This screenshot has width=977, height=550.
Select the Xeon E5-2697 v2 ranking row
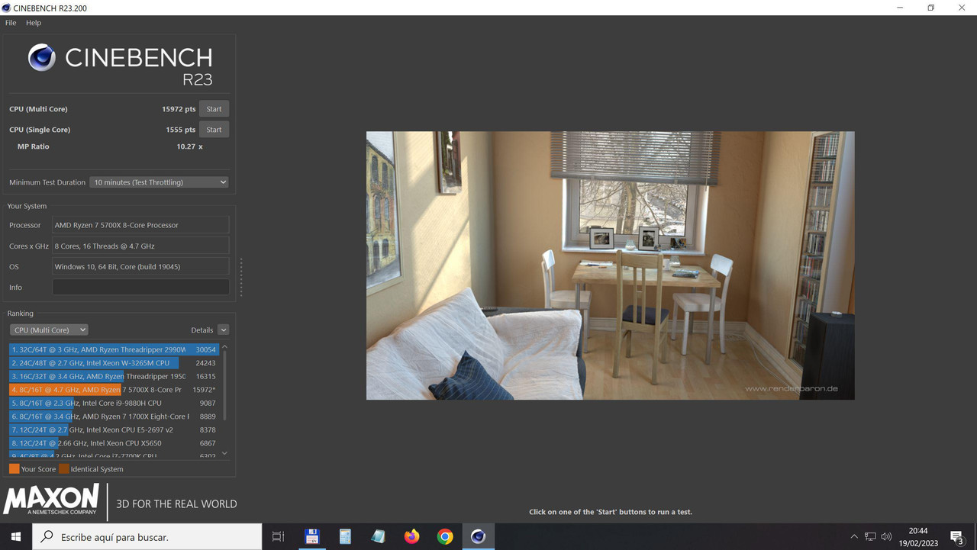click(114, 429)
